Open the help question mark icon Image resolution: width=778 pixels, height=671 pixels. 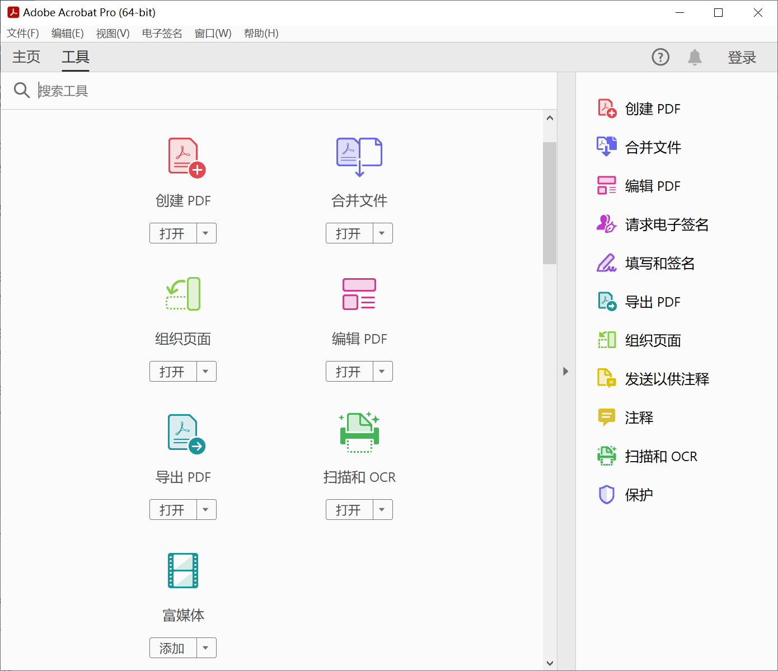click(x=660, y=57)
